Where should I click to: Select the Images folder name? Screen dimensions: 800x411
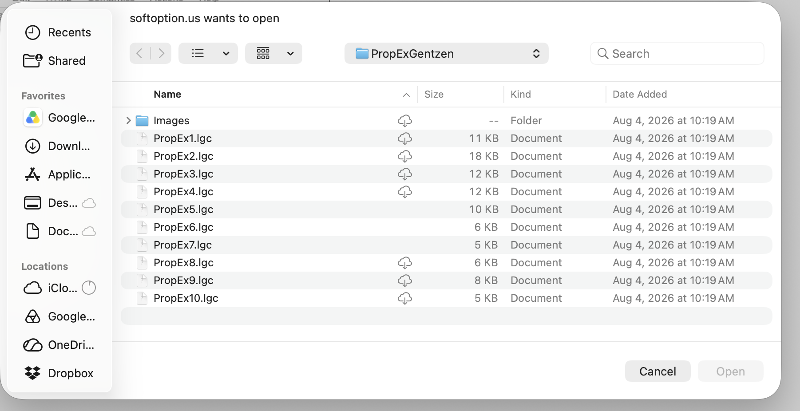[x=171, y=121]
